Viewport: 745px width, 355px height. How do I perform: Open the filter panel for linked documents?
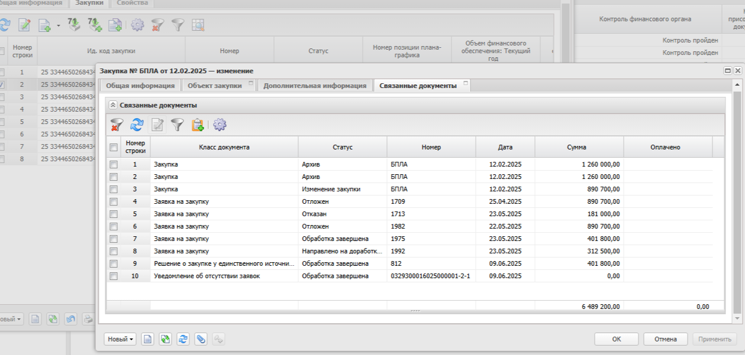point(178,125)
